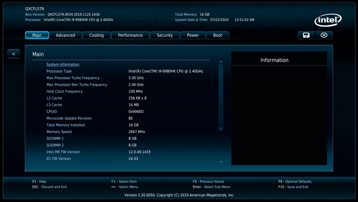358x202 pixels.
Task: Click the 5.00 GHz value
Action: tap(136, 78)
